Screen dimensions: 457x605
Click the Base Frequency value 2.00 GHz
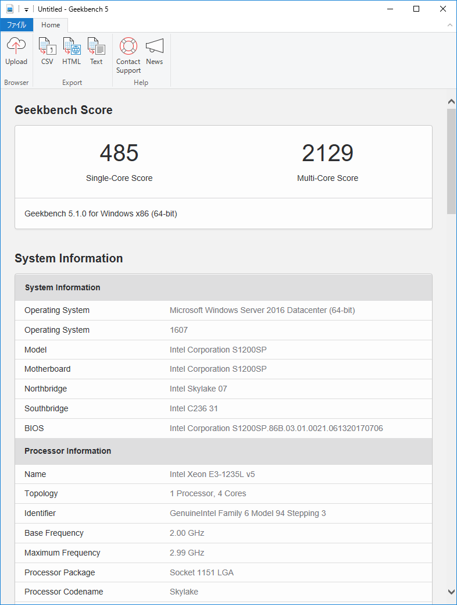187,533
